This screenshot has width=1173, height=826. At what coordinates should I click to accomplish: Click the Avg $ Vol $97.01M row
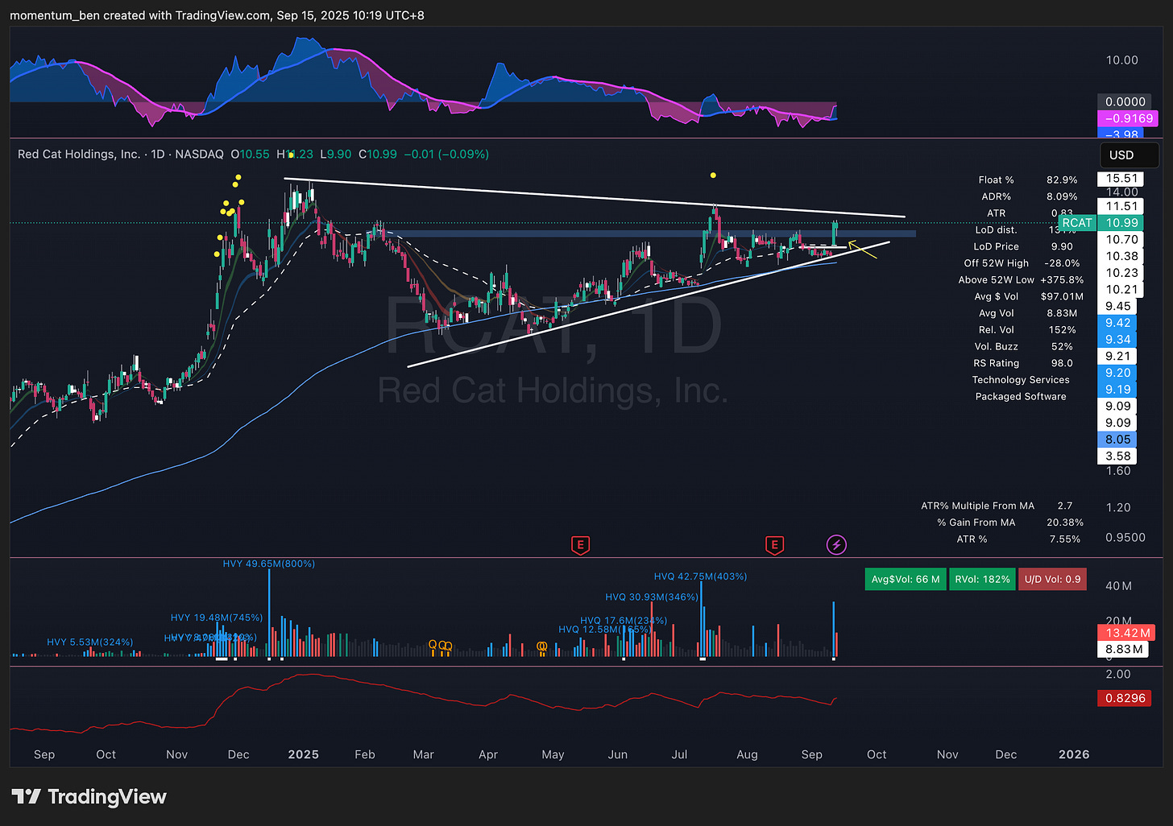(1029, 296)
